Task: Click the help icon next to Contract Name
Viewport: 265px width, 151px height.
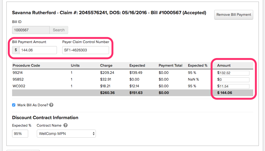Action: coord(66,125)
